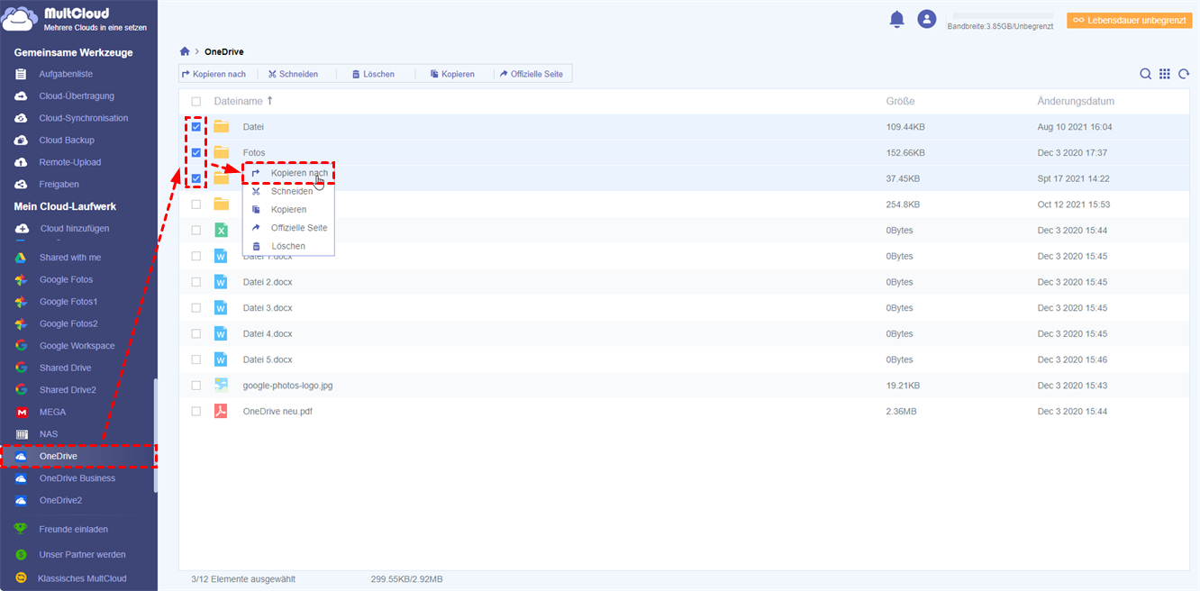This screenshot has height=591, width=1200.
Task: Click Cloud hinzufügen in the sidebar
Action: tap(75, 228)
